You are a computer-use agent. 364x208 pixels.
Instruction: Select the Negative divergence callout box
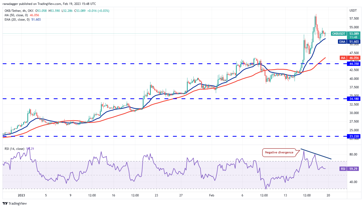[279, 152]
